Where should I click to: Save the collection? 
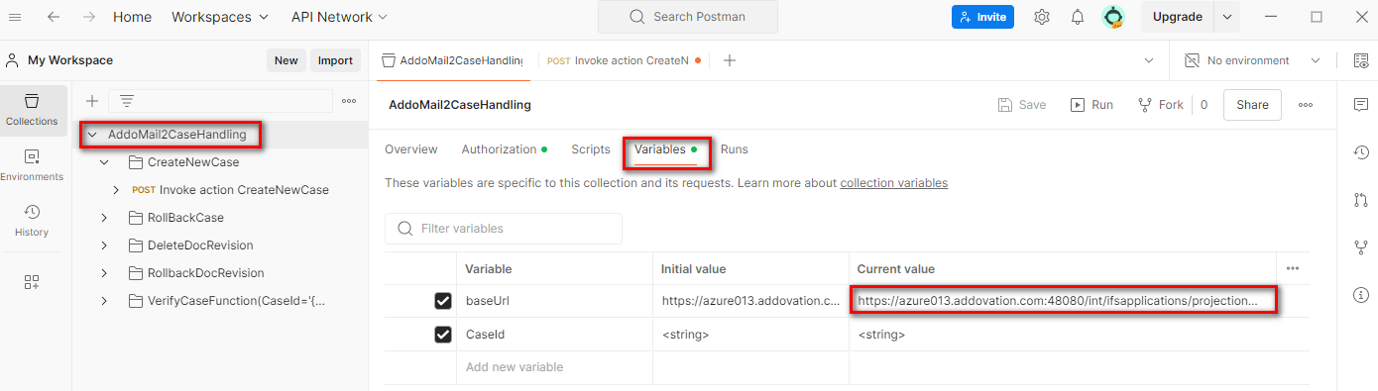point(1022,105)
